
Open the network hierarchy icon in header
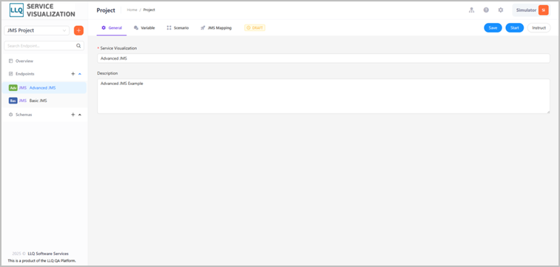[471, 10]
